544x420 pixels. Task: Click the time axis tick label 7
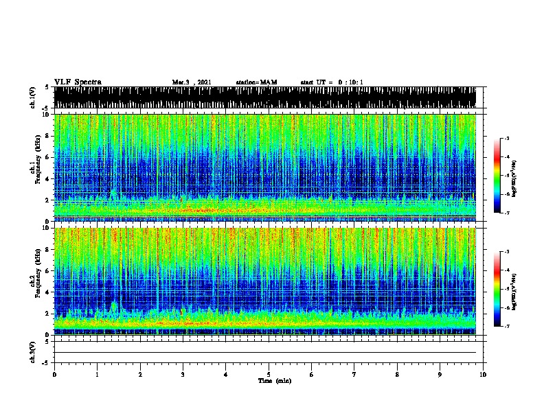click(x=354, y=375)
